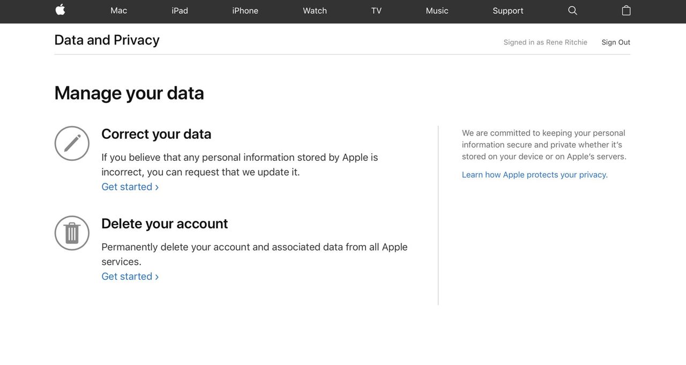Select the Correct your data heading
Screen dimensions: 686x365
pyautogui.click(x=156, y=134)
